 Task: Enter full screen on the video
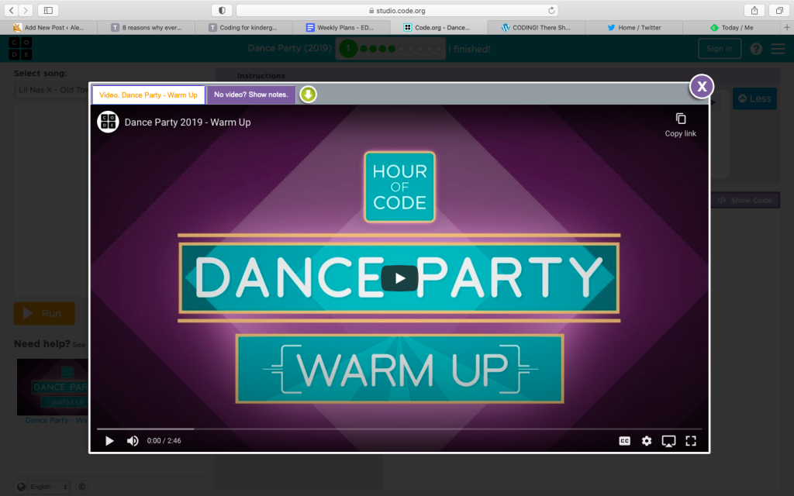(691, 441)
